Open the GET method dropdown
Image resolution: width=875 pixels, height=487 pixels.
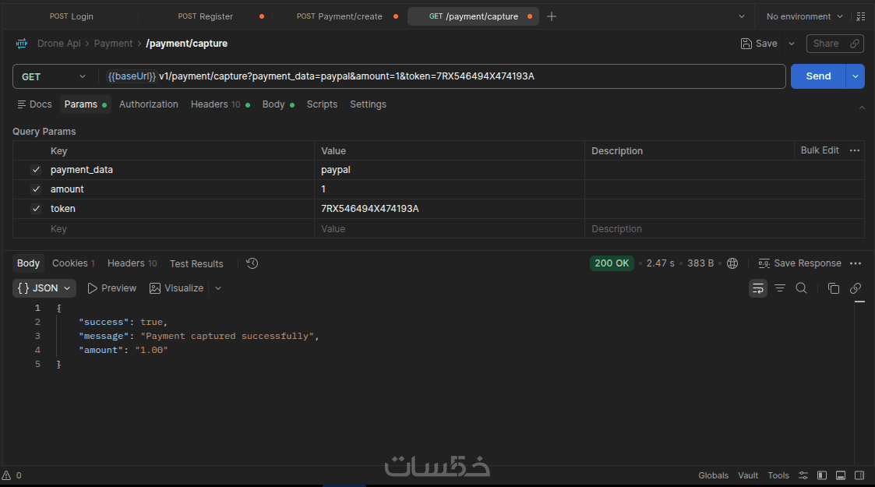point(54,76)
